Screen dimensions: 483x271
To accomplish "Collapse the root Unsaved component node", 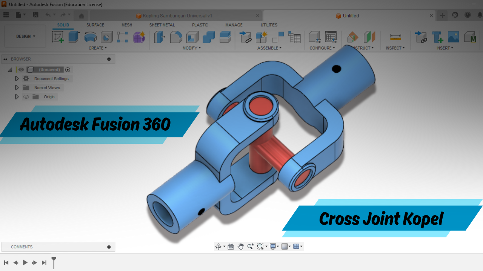I will point(10,70).
